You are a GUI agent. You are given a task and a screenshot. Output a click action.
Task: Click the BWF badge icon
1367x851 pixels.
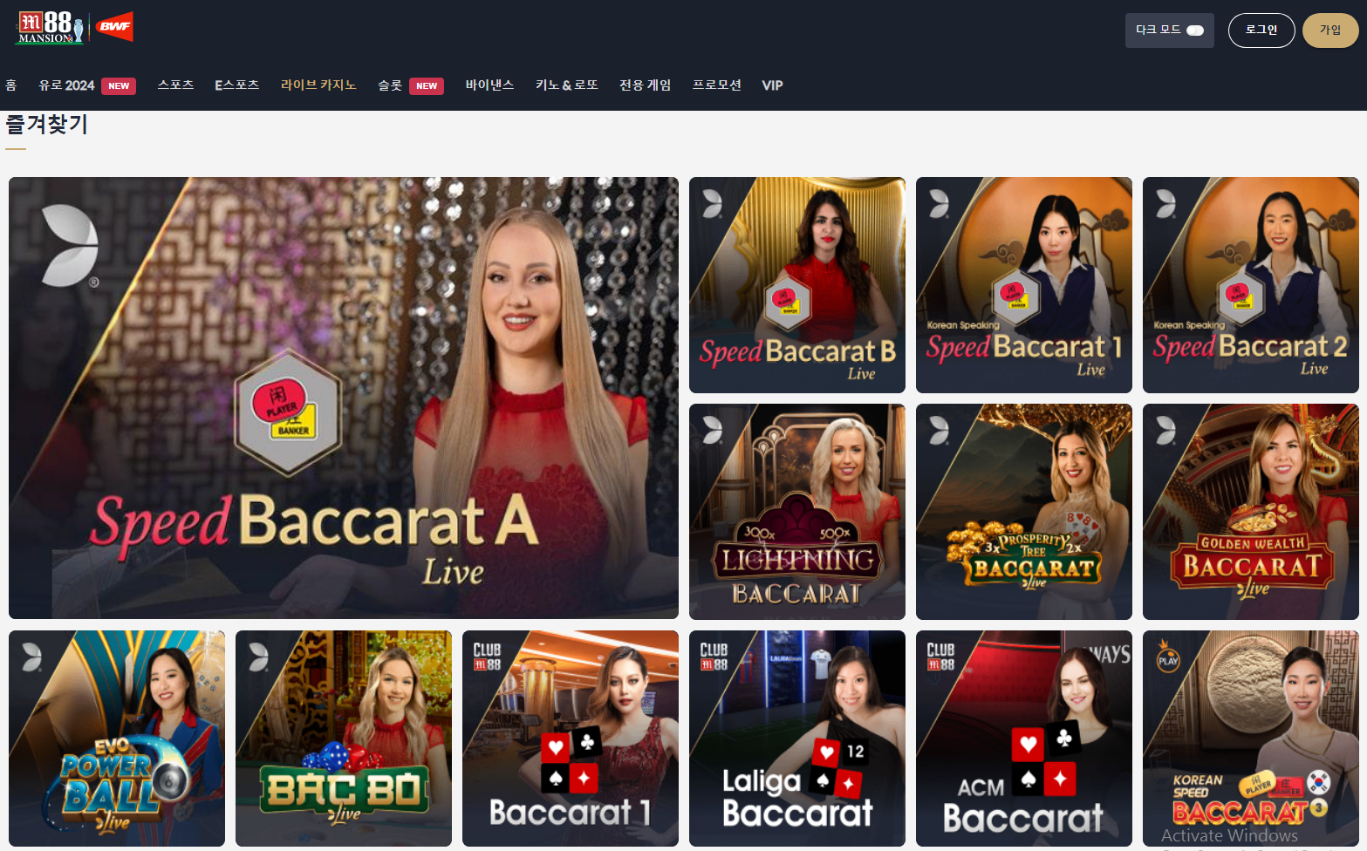[x=114, y=27]
